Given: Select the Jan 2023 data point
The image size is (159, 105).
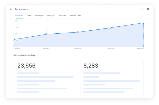Looking at the screenshot, I should click(111, 28).
